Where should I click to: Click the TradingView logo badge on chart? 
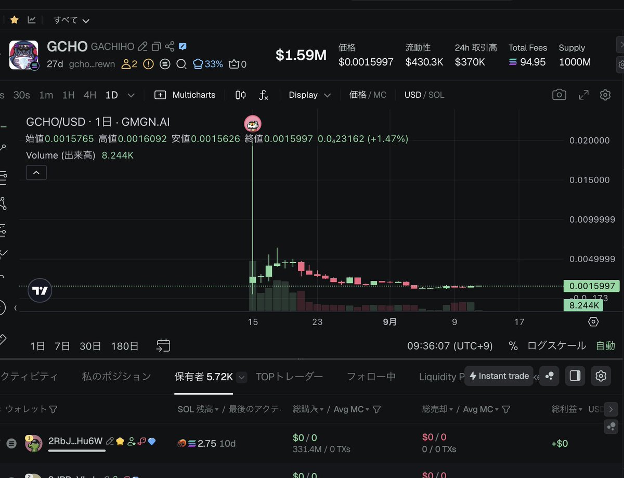point(40,291)
